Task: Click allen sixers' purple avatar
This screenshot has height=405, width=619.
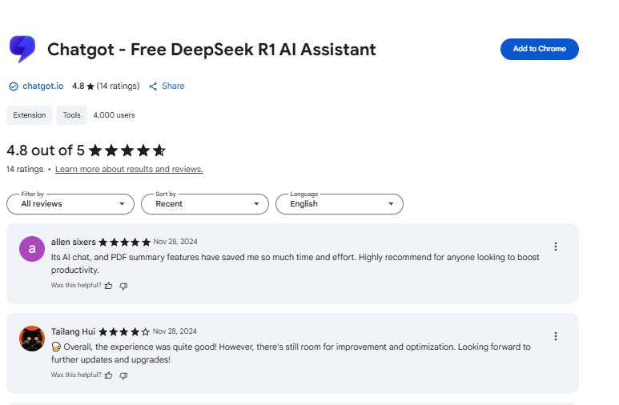Action: (x=32, y=249)
